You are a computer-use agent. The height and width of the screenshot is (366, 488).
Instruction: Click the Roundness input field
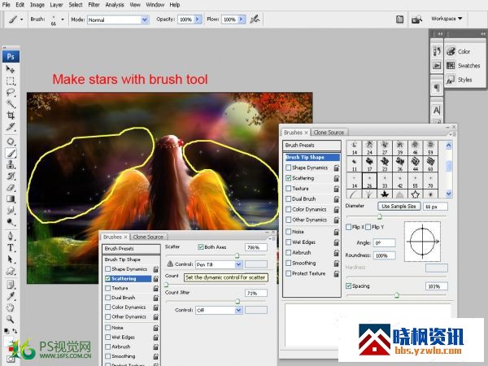click(385, 255)
